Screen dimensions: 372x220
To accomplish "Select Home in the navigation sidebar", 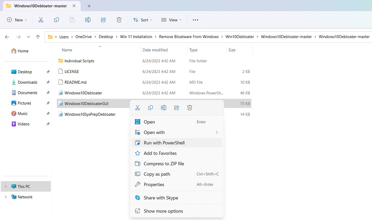I will (20, 51).
